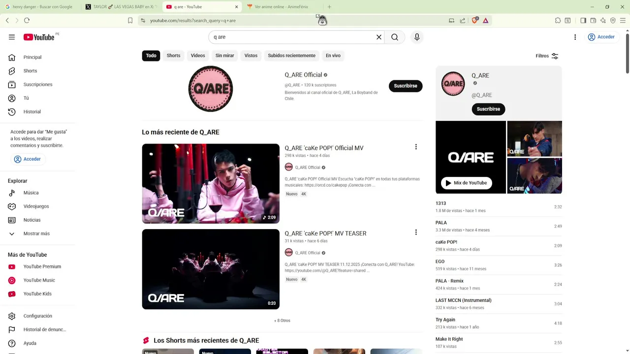Open the YouTube settings three-dot menu
Screen dimensions: 630x354
tap(575, 37)
